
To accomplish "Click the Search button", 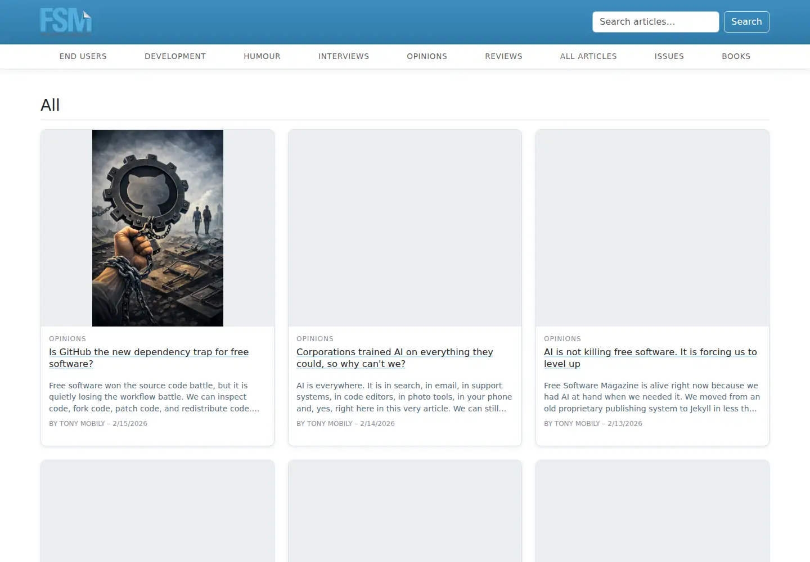I will [746, 22].
